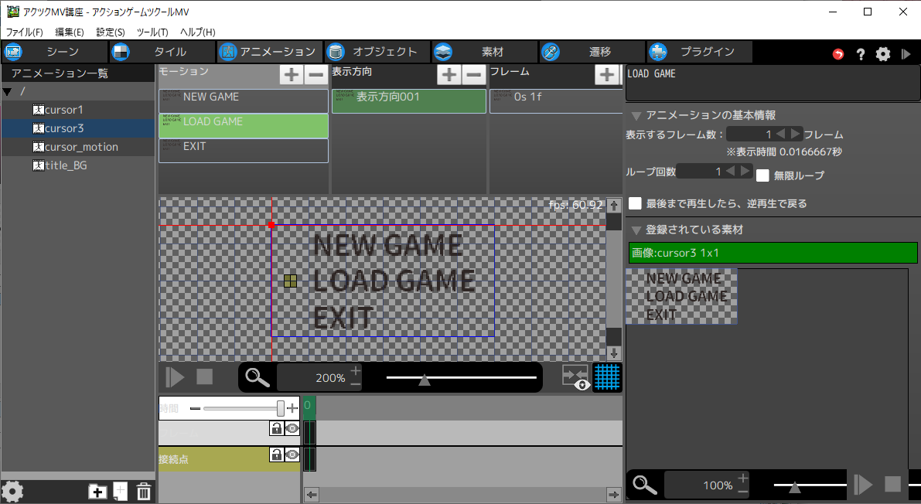Open the ツール(T) menu
This screenshot has height=504, width=921.
(152, 32)
